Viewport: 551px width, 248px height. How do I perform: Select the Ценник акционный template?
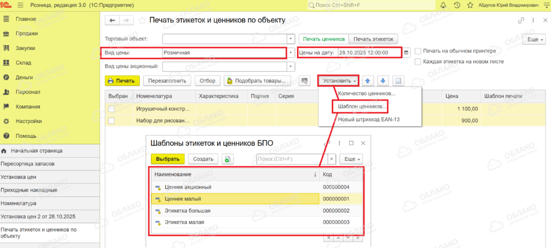pos(257,187)
